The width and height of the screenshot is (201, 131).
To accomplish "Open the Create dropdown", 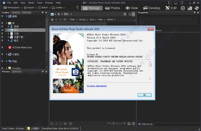I will pos(58,8).
